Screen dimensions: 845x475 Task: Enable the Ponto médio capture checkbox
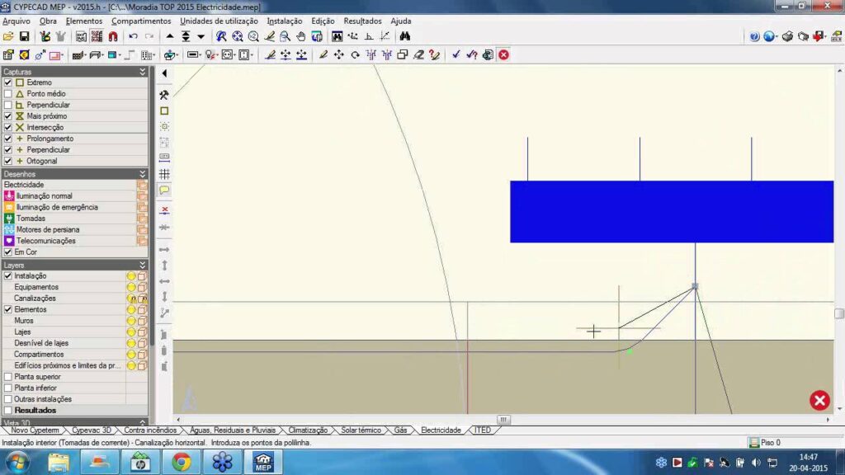(x=8, y=94)
